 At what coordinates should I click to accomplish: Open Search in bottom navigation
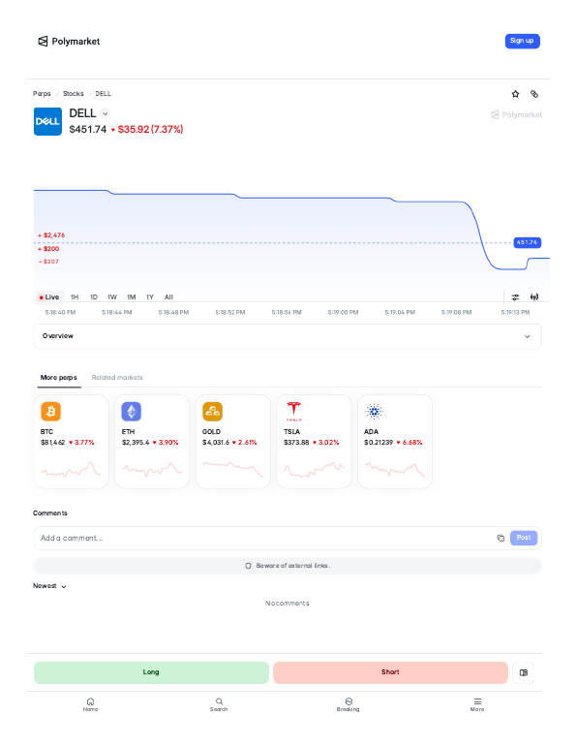[219, 704]
